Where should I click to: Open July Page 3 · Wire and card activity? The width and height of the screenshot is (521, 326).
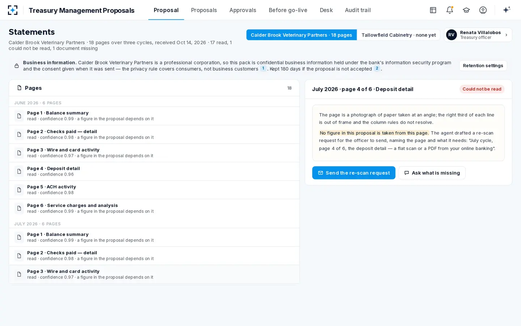pos(154,274)
